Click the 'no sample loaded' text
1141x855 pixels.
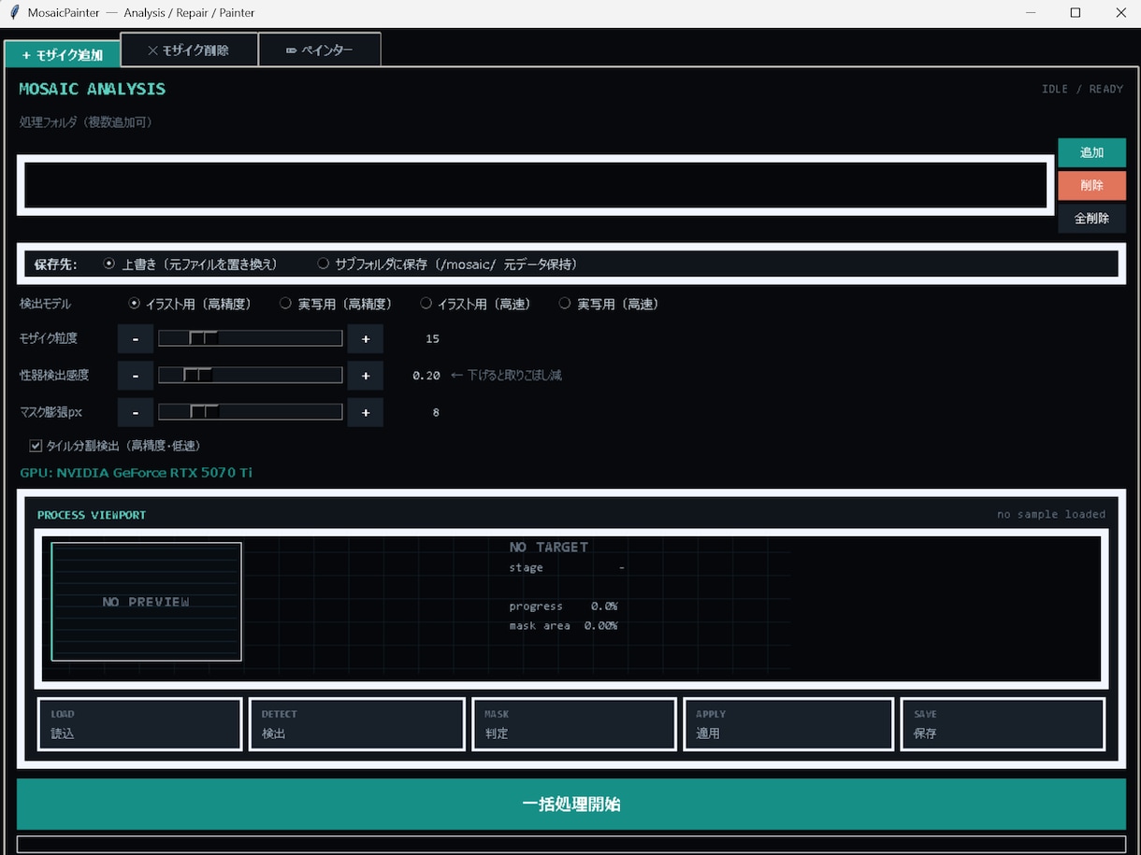pos(1051,515)
